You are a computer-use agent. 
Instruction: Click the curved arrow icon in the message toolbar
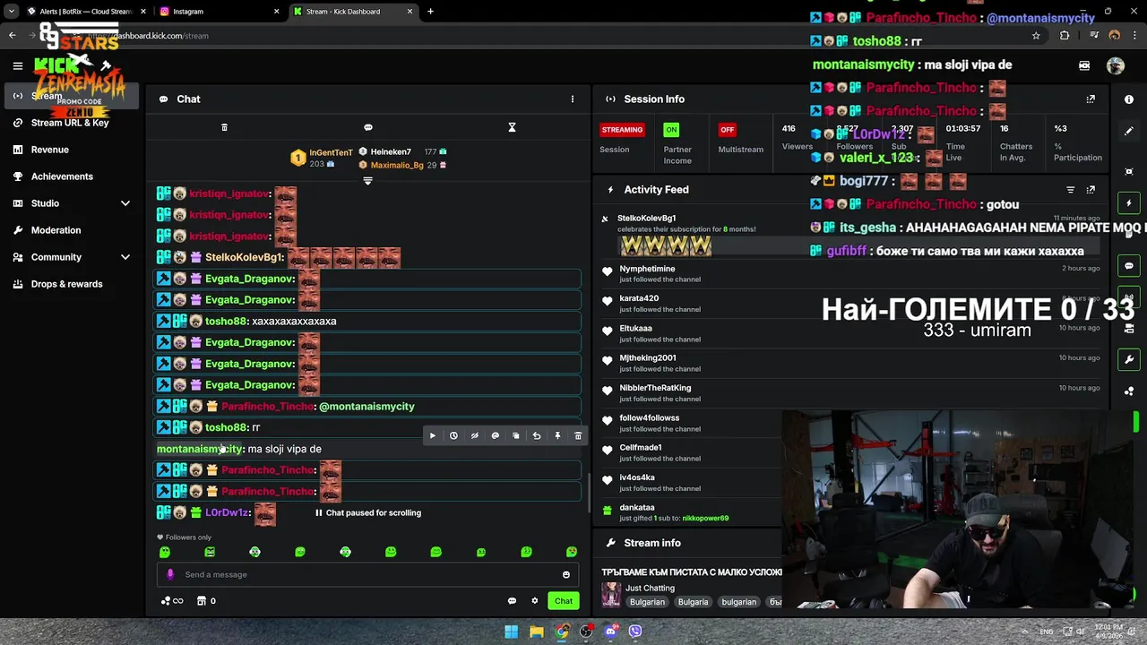point(536,435)
